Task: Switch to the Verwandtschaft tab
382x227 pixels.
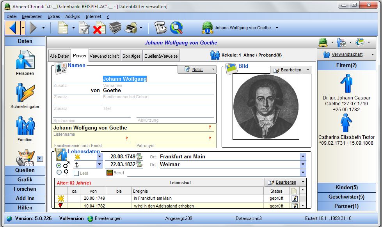Action: [x=104, y=56]
